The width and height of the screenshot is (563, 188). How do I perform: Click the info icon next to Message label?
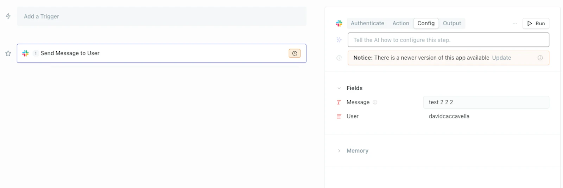375,102
